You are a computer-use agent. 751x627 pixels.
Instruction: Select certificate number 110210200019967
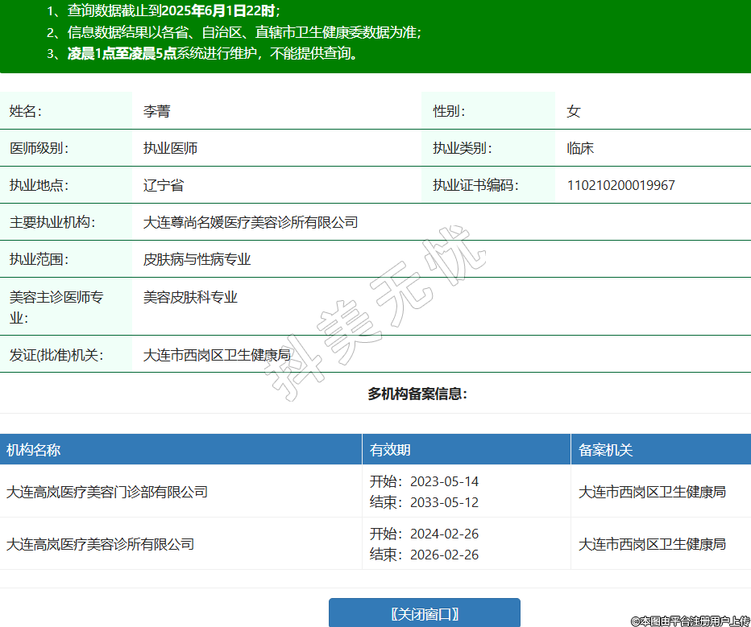(x=620, y=185)
